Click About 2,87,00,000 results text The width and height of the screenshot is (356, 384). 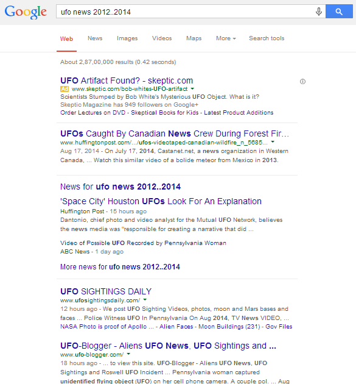coord(118,62)
